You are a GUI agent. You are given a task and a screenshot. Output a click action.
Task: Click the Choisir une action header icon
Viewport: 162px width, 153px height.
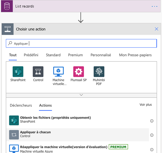click(8, 29)
